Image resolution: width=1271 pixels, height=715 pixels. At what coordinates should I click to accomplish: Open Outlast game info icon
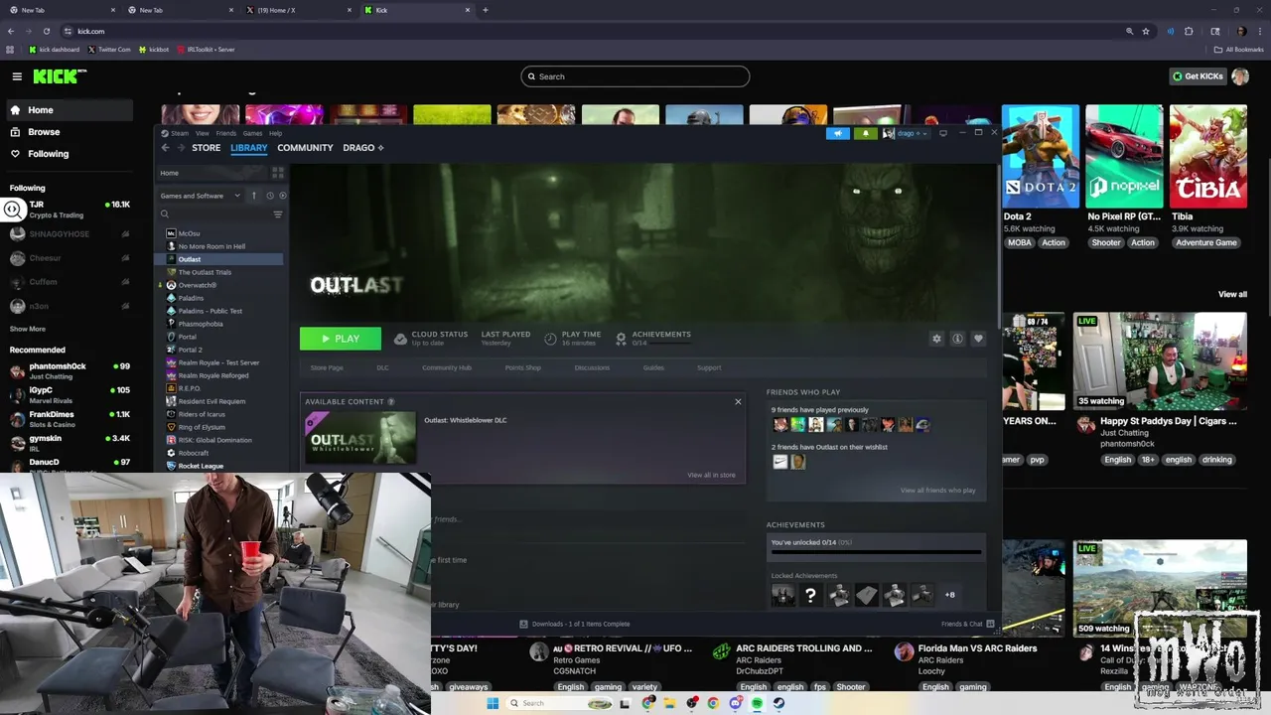[x=957, y=339]
